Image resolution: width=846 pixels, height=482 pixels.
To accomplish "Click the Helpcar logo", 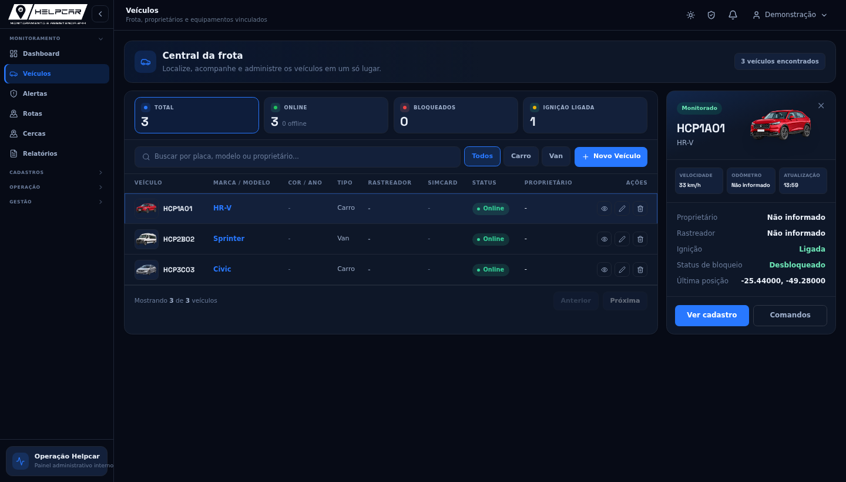I will tap(48, 14).
